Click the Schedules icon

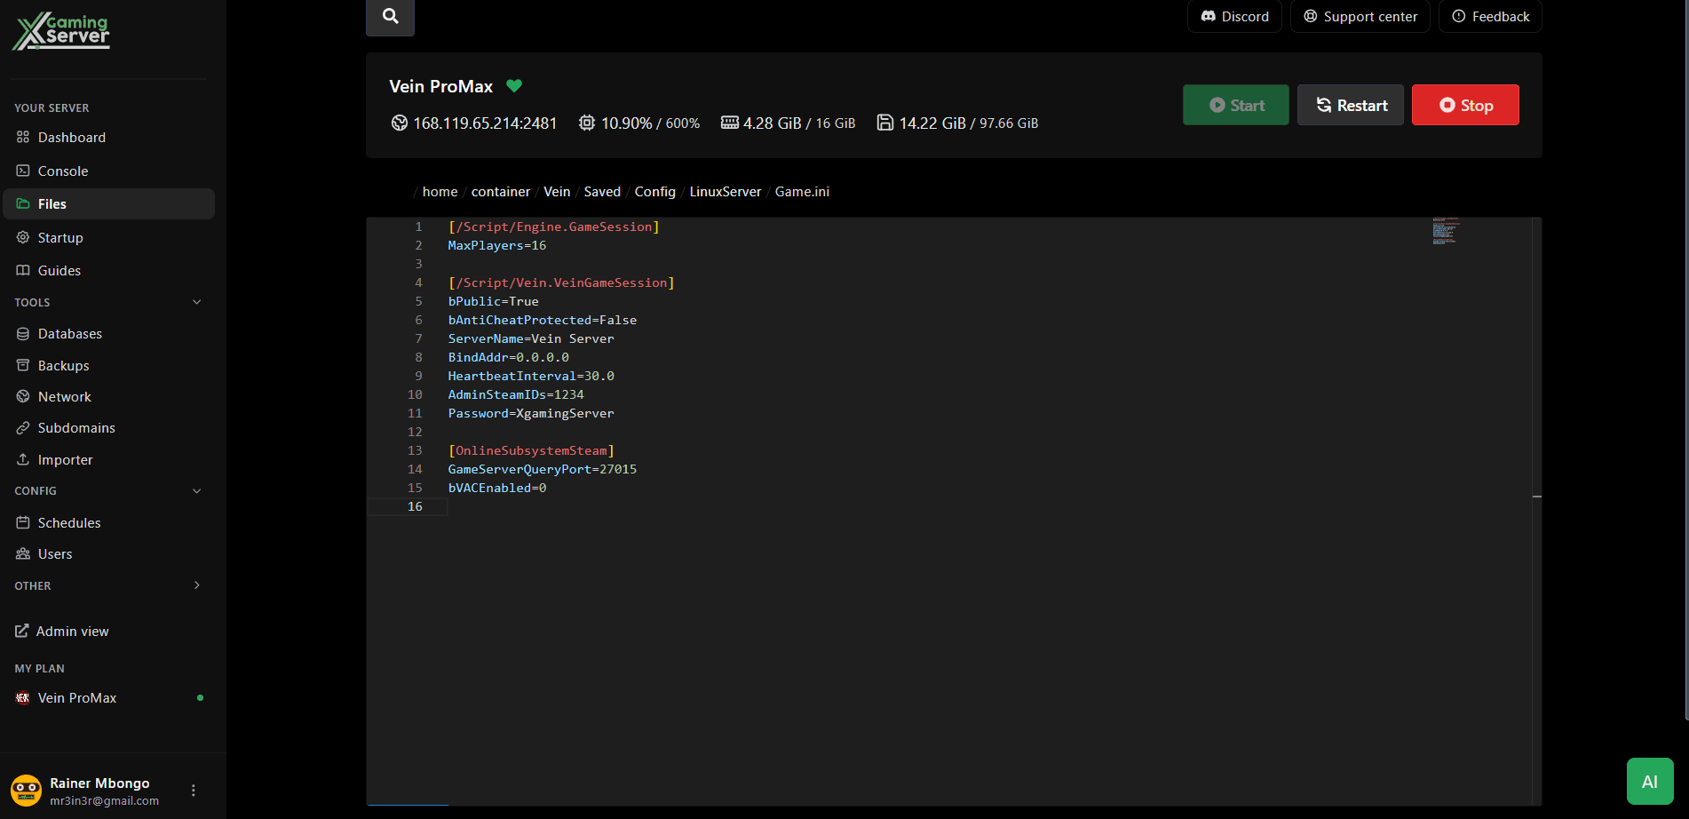tap(22, 522)
